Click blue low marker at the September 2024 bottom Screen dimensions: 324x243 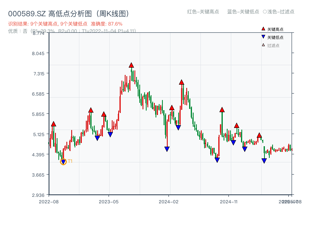[x=217, y=160]
